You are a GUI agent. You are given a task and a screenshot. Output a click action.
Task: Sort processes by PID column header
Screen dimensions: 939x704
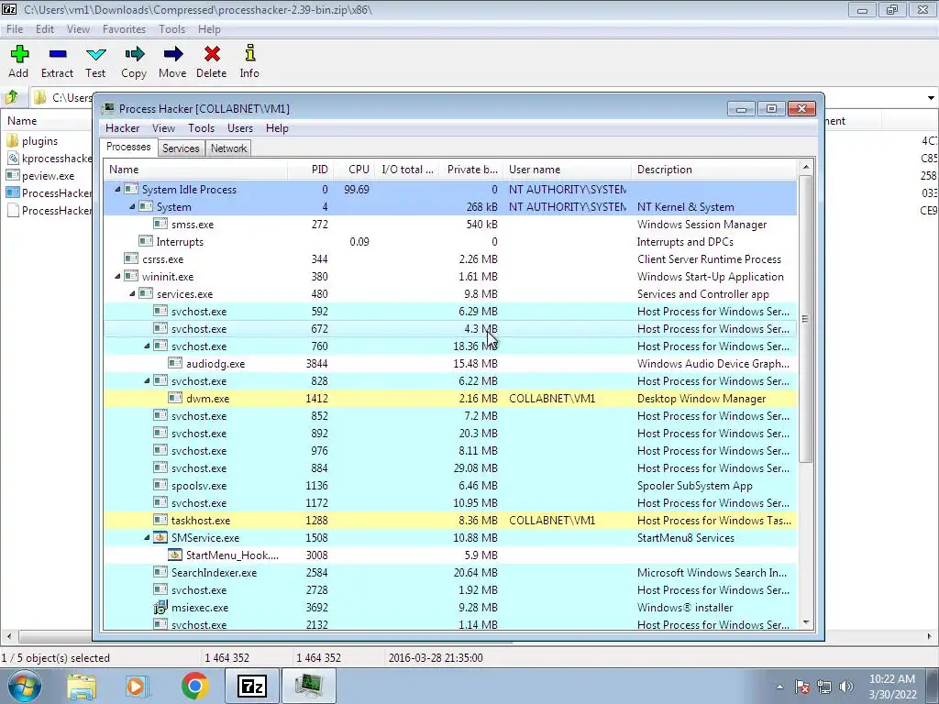tap(310, 170)
